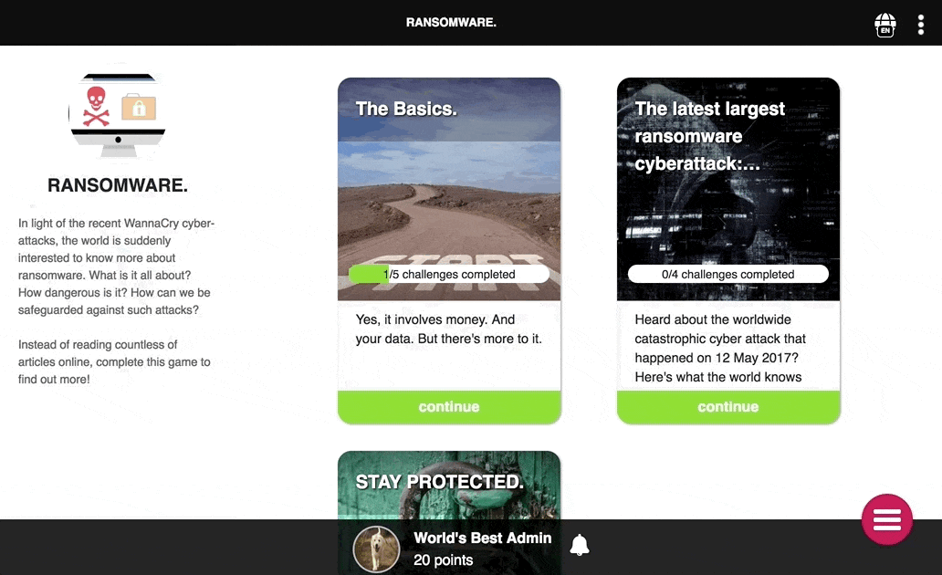Viewport: 942px width, 575px height.
Task: Click the 0/4 challenges completed progress bar
Action: tap(728, 274)
